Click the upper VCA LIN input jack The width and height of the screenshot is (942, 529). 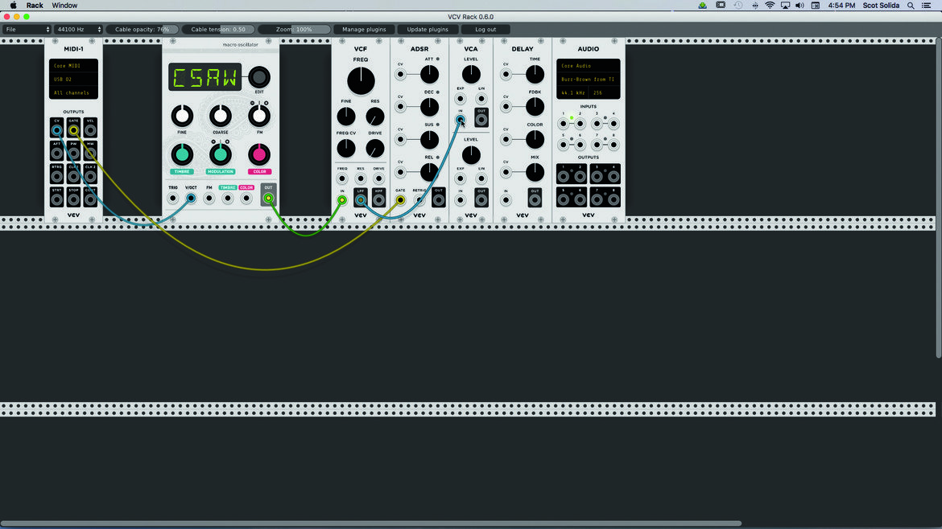481,98
